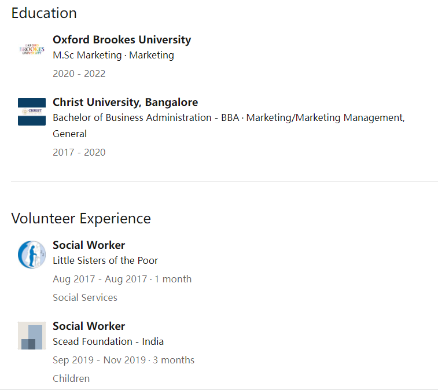This screenshot has width=438, height=390.
Task: Click the Christ University logo icon
Action: pyautogui.click(x=32, y=112)
